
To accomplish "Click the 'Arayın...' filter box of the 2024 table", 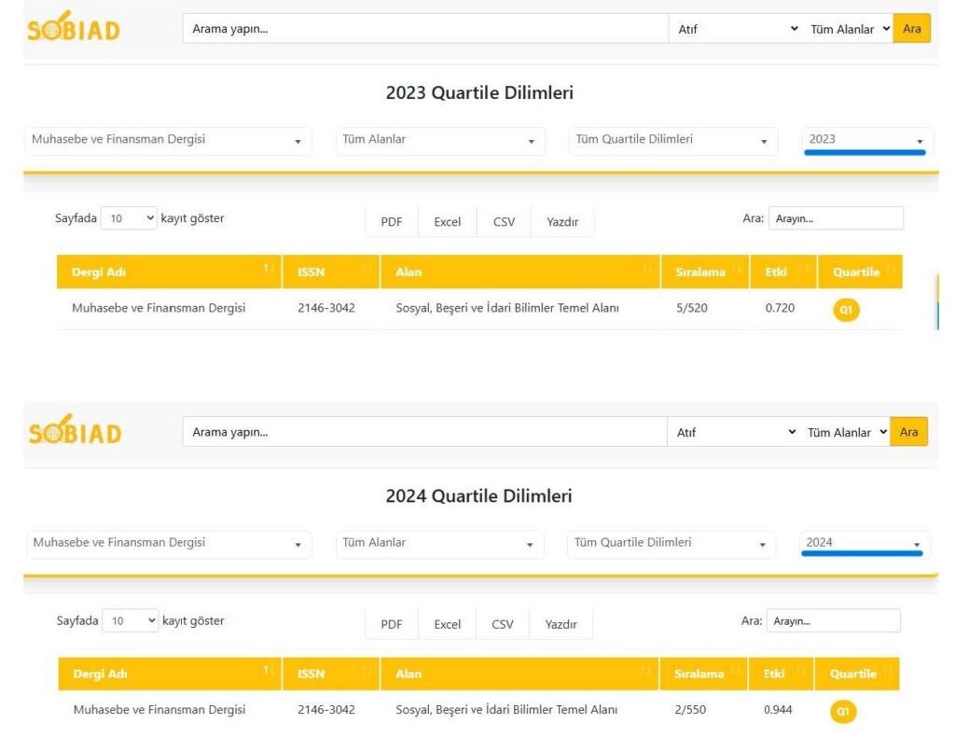I will click(x=834, y=621).
